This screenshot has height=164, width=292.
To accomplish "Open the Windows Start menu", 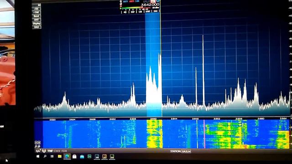I will click(38, 156).
